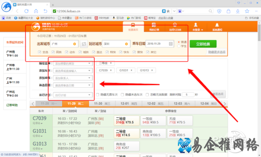This screenshot has height=157, width=261.
Task: Select the 11-30 周三 date tab
Action: pyautogui.click(x=102, y=104)
